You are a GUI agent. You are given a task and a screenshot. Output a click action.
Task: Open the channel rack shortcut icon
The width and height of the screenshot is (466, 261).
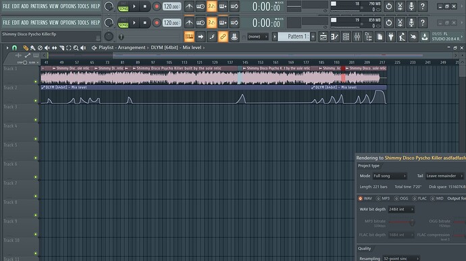346,36
